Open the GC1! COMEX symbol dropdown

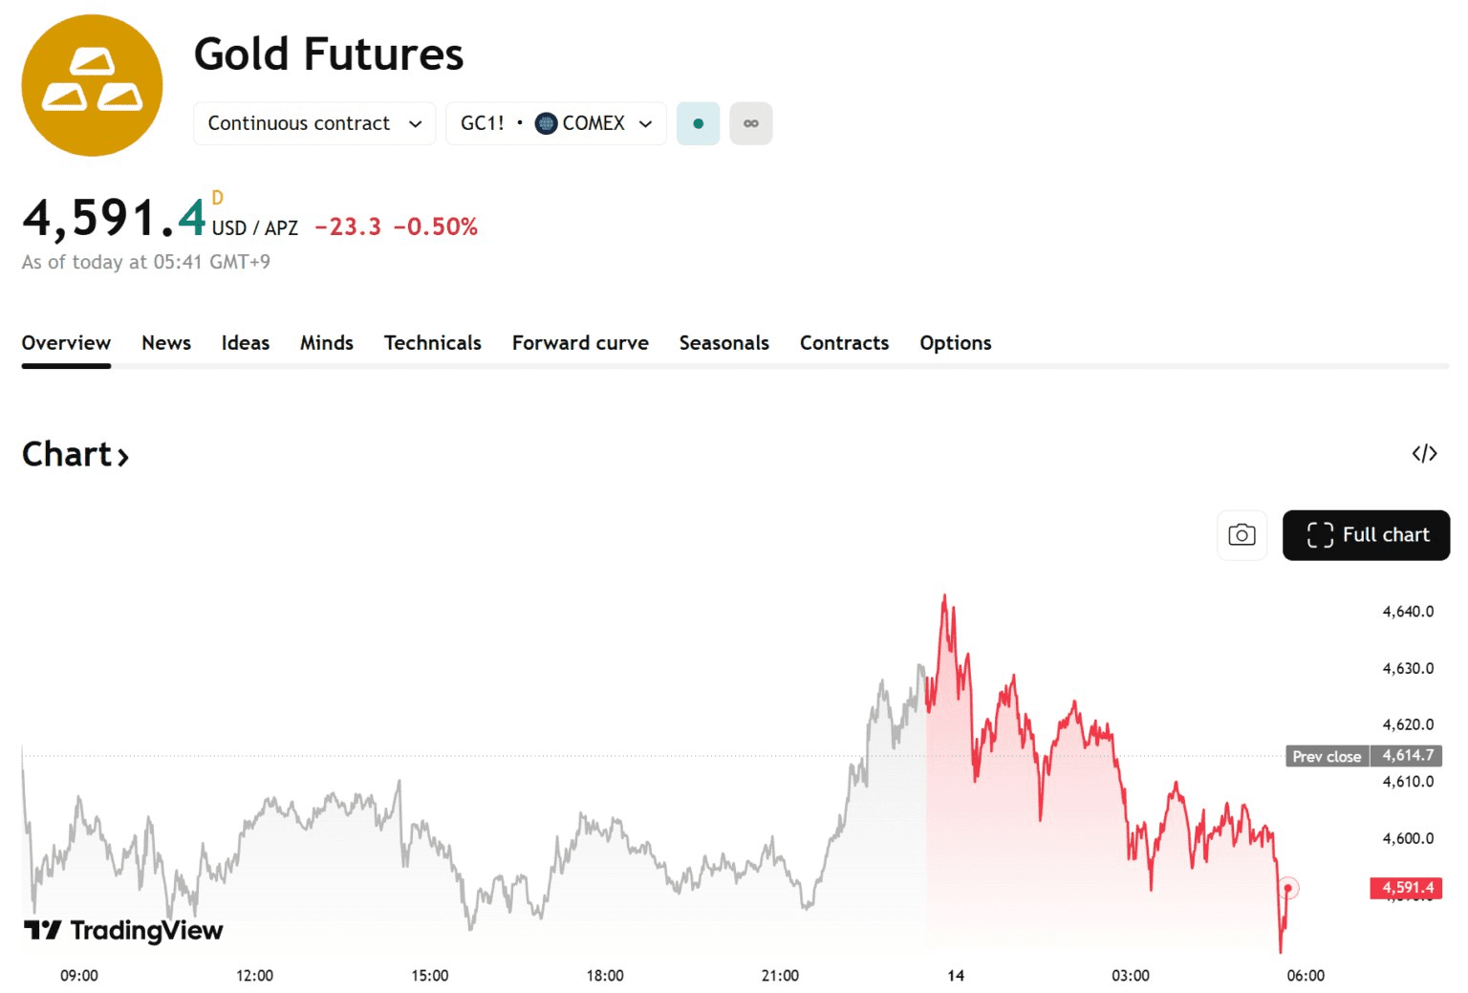point(556,123)
